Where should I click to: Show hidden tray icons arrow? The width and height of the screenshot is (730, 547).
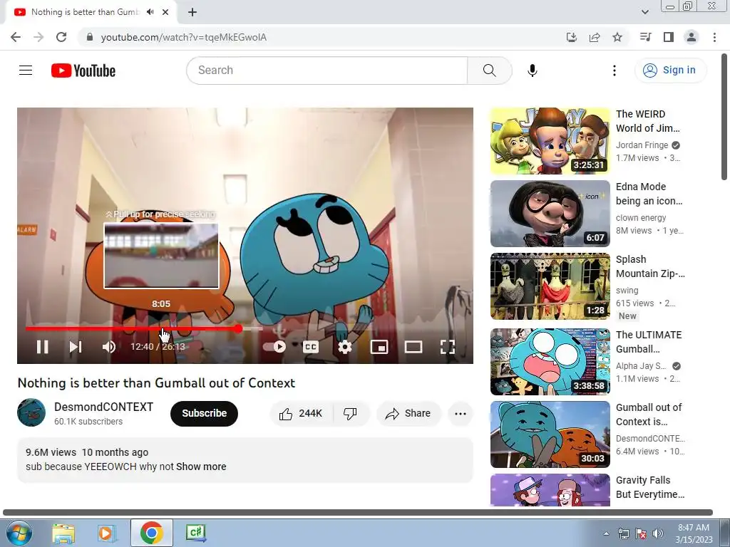click(606, 533)
